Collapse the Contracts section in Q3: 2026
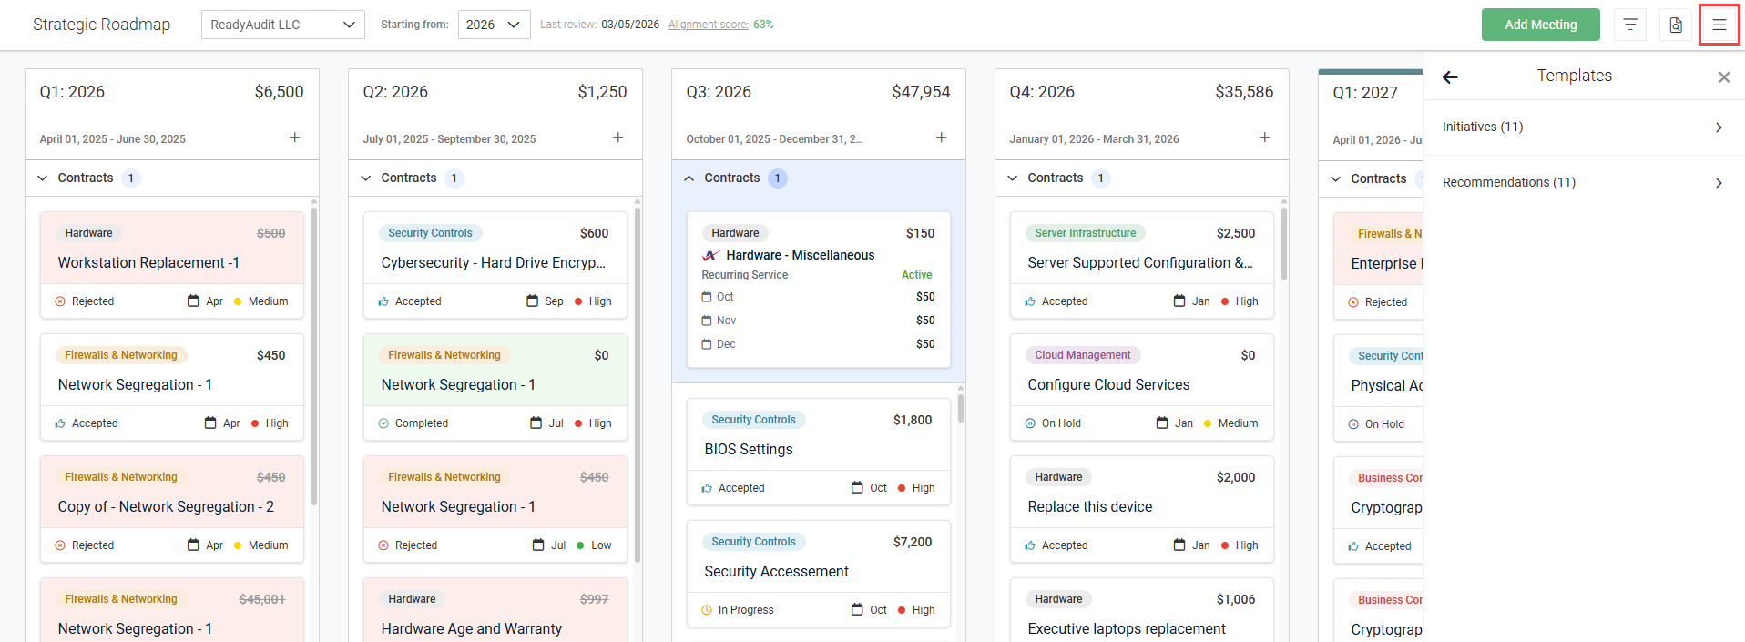The image size is (1745, 642). 689,178
